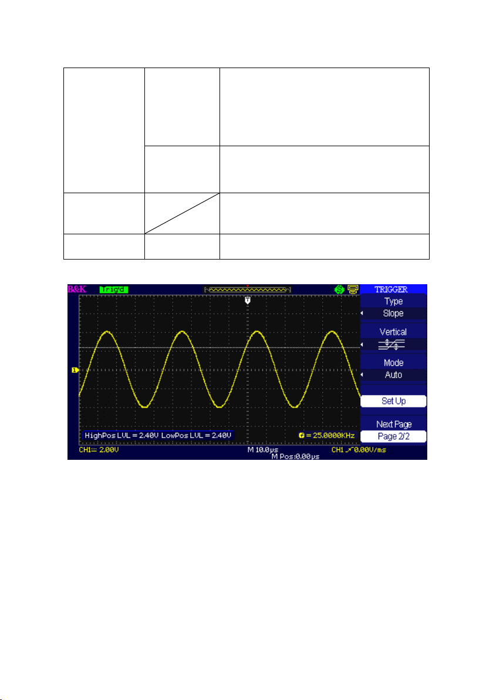This screenshot has width=493, height=700.
Task: Select the trigger Type Slope menu
Action: (x=393, y=307)
